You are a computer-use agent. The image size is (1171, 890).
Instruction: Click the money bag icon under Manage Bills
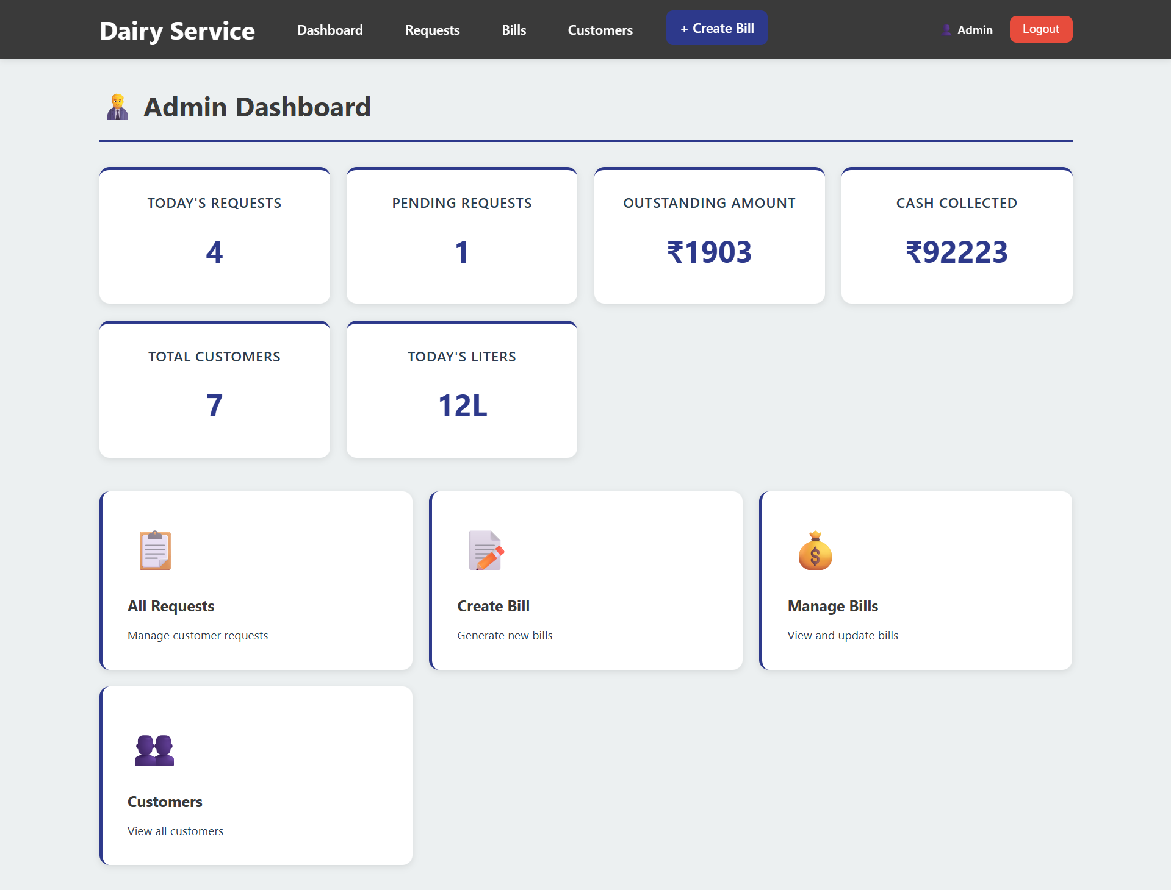coord(816,550)
